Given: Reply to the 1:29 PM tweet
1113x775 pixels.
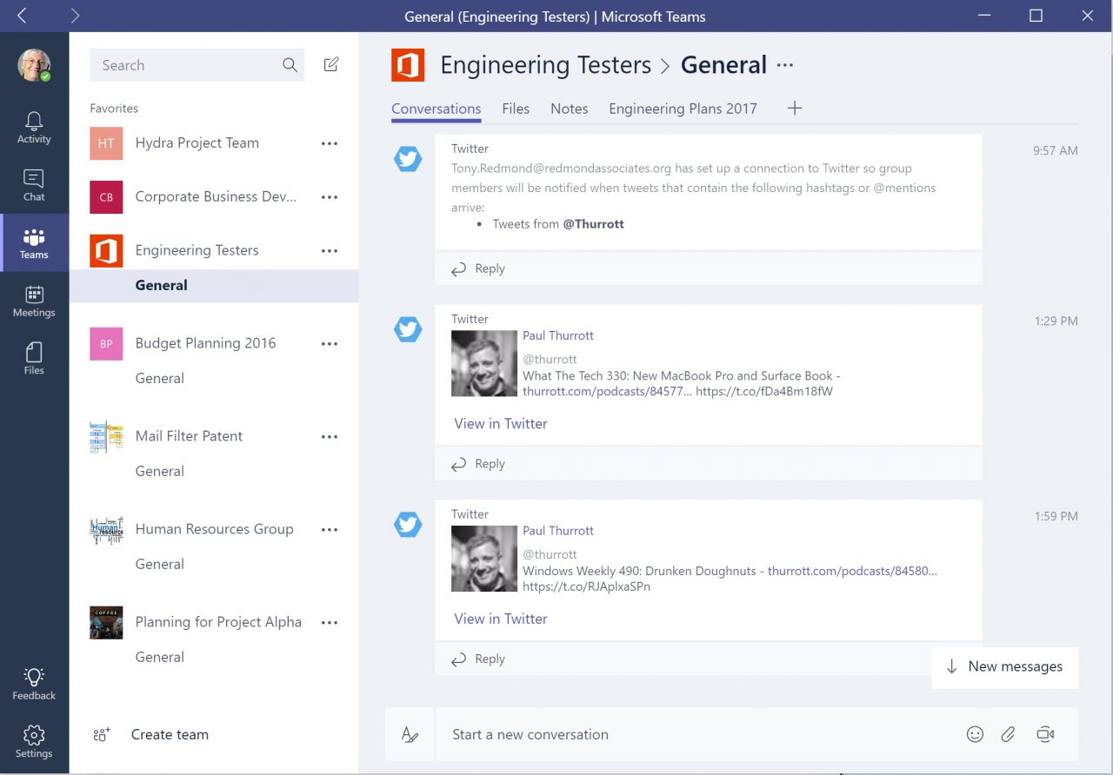Looking at the screenshot, I should pos(477,465).
